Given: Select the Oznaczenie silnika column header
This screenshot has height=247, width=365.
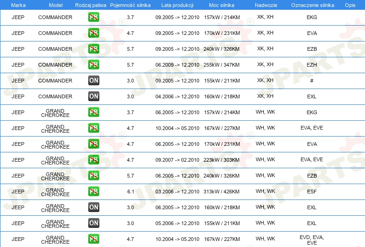Looking at the screenshot, I should pyautogui.click(x=313, y=5).
